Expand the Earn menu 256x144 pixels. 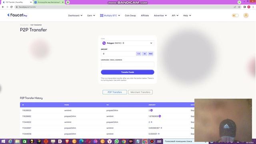click(x=91, y=16)
